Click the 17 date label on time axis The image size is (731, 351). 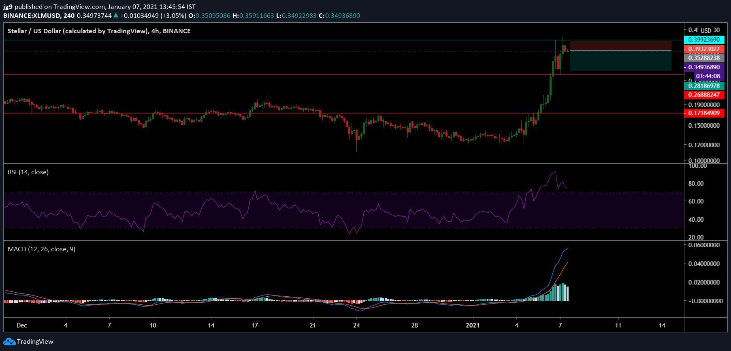(x=255, y=325)
